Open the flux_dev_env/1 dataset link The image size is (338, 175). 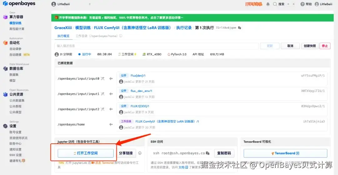pos(141,91)
